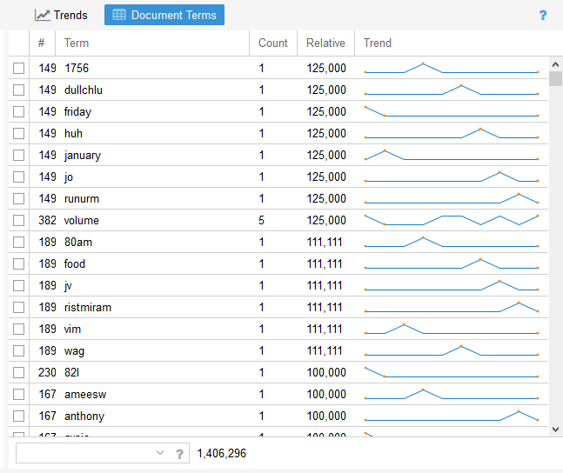
Task: Enable the checkbox beside anthony
Action: (18, 416)
